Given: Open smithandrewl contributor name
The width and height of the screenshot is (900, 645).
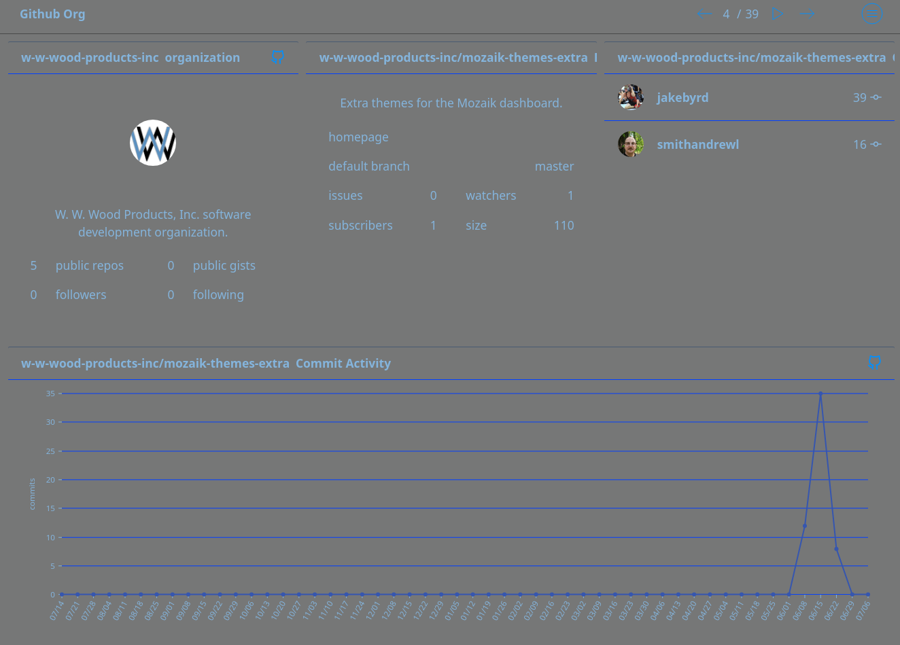Looking at the screenshot, I should click(x=697, y=145).
